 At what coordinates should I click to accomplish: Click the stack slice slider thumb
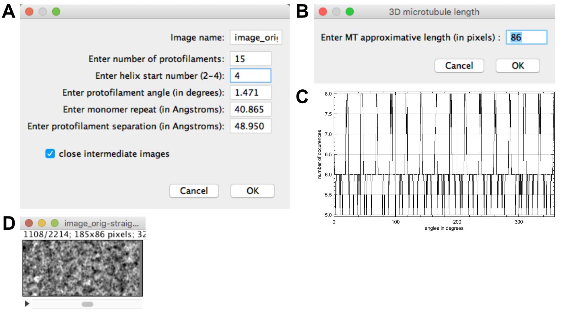tap(88, 304)
